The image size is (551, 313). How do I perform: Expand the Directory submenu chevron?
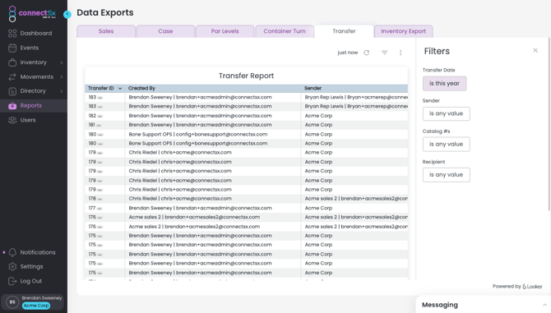[62, 91]
